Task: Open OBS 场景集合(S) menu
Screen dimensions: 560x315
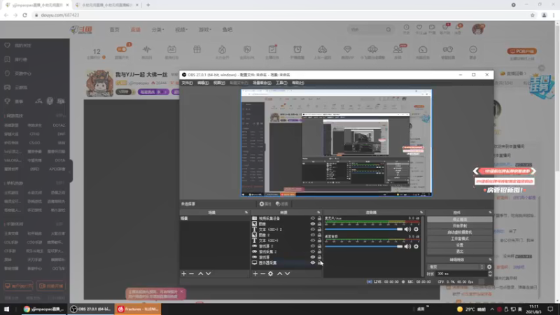Action: coord(262,83)
